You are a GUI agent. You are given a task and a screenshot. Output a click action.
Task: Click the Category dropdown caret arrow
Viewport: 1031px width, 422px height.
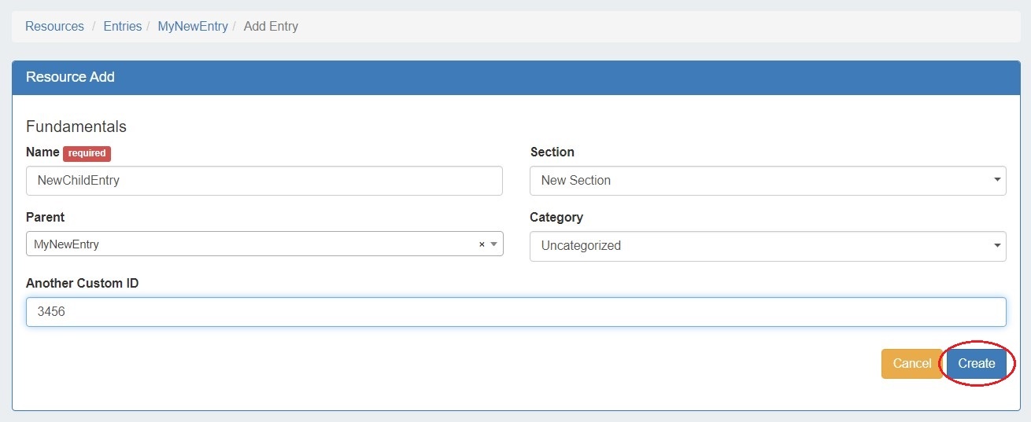tap(997, 245)
